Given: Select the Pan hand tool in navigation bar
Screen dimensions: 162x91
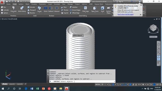Looking at the screenshot, I should [x=159, y=49].
